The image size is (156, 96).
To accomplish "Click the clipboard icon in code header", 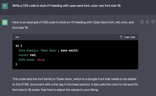I will 121,37.
